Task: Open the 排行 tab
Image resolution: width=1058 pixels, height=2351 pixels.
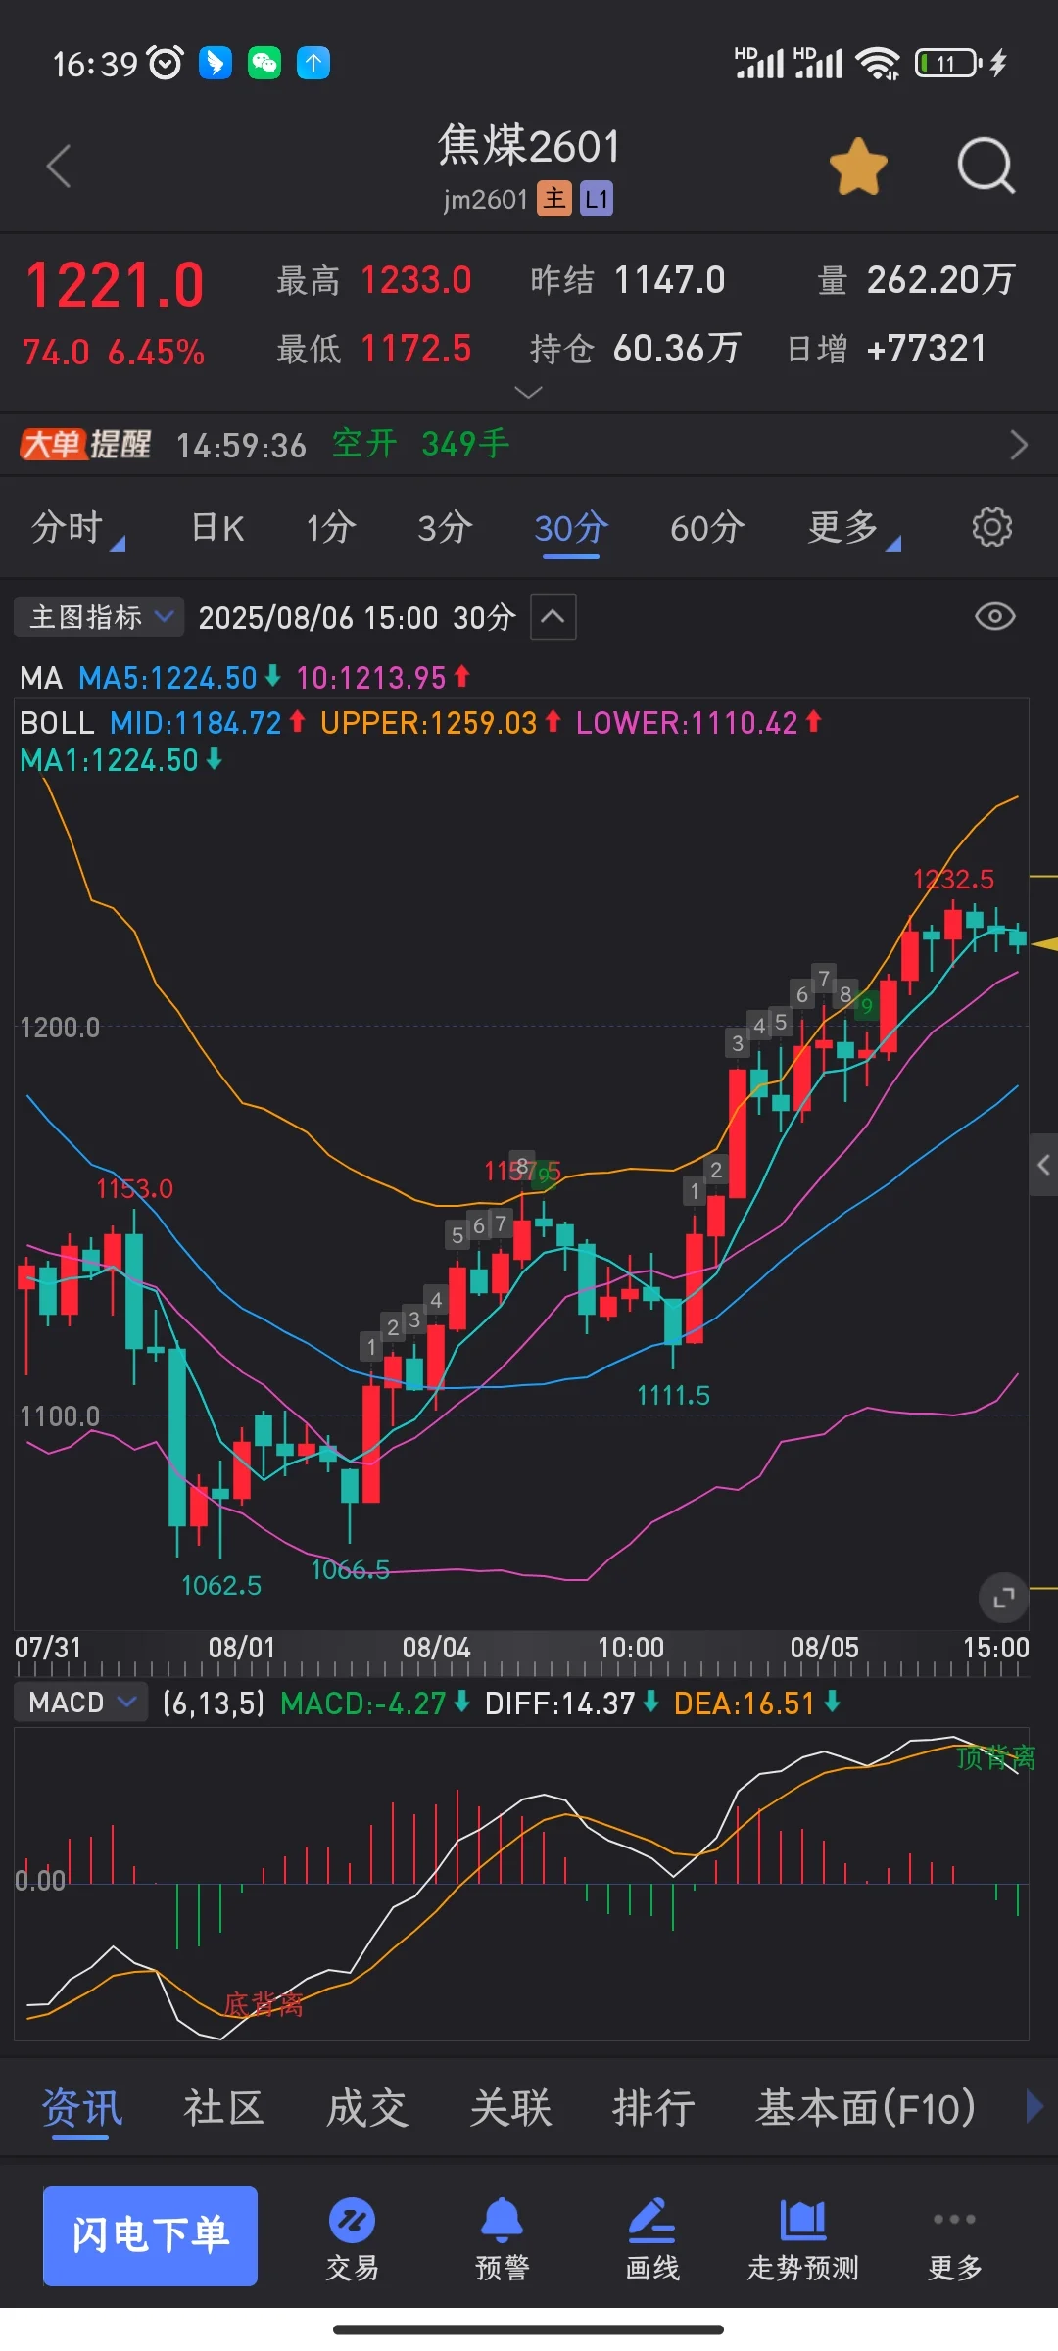Action: [x=653, y=2108]
